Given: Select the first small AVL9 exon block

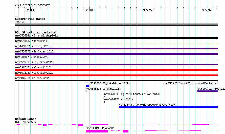Looking at the screenshot, I should coord(45,125).
